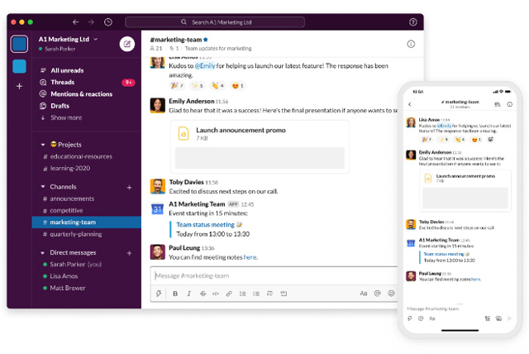Click Emily Anderson's avatar
Image resolution: width=529 pixels, height=354 pixels.
pyautogui.click(x=158, y=105)
